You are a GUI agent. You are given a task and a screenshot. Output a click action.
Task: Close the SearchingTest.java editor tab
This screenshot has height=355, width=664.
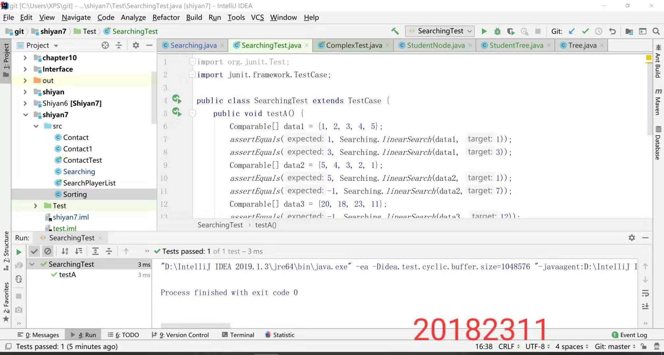pyautogui.click(x=306, y=45)
